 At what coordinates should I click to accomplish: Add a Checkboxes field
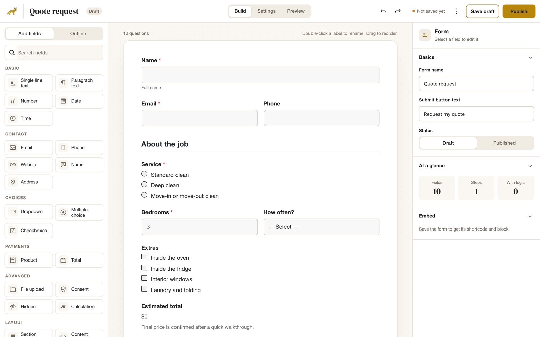tap(29, 231)
